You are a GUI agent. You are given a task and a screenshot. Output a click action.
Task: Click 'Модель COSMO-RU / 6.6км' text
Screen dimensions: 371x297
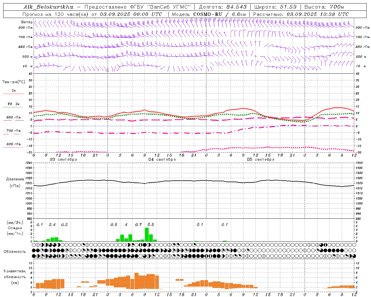pos(209,14)
